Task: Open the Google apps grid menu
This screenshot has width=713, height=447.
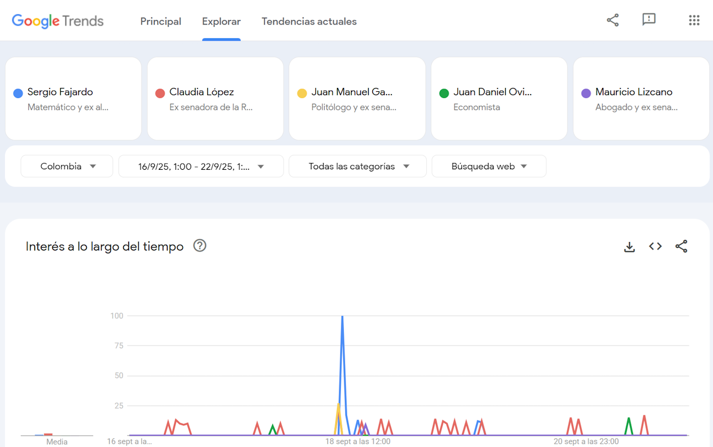Action: coord(694,20)
